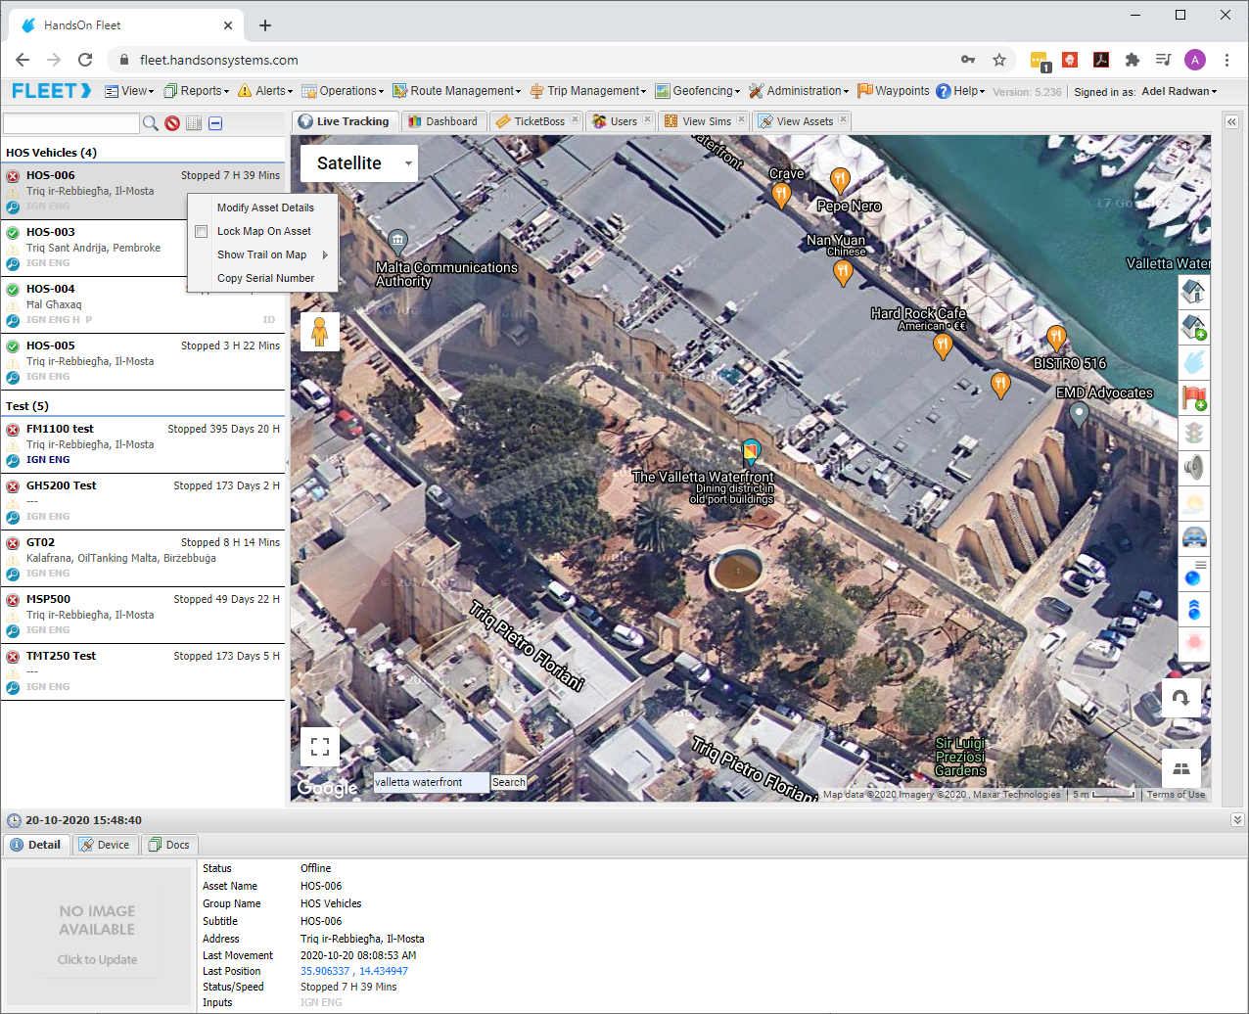The width and height of the screenshot is (1249, 1014).
Task: Close the TicketBoss tab
Action: [x=575, y=119]
